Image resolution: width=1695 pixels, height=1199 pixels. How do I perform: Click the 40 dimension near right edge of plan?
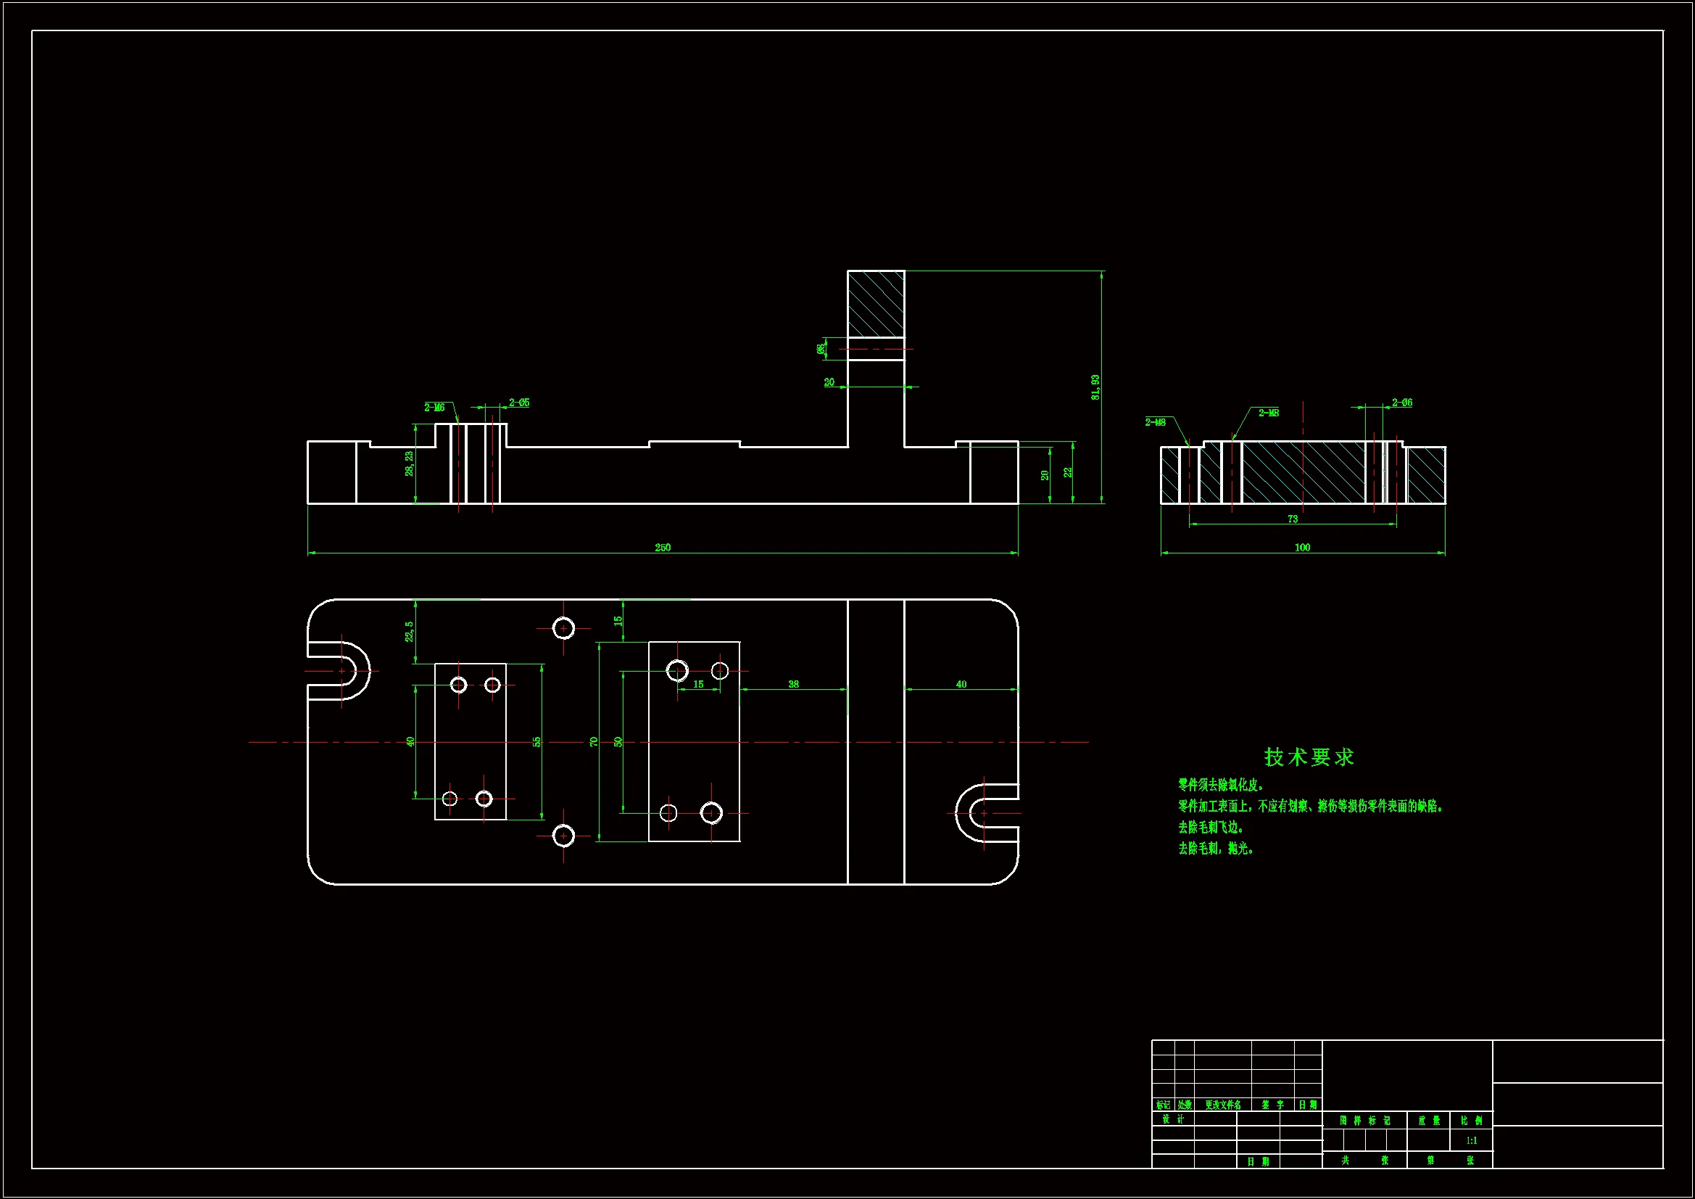pyautogui.click(x=961, y=684)
